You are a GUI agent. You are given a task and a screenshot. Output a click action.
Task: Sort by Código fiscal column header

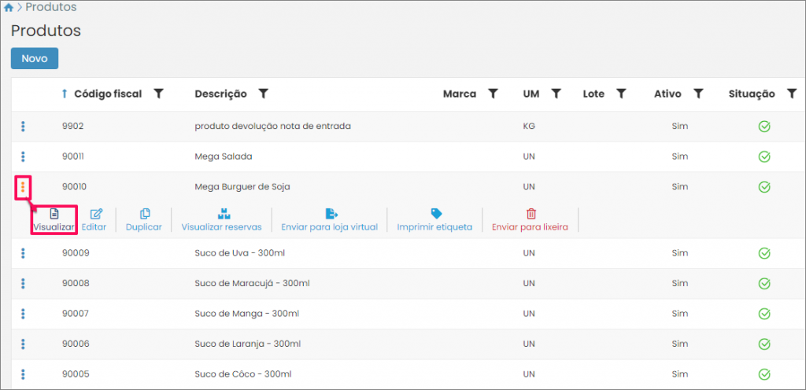[107, 94]
